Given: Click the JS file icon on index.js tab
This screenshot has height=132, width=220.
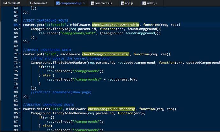Looking at the screenshot, I should pyautogui.click(x=144, y=3).
